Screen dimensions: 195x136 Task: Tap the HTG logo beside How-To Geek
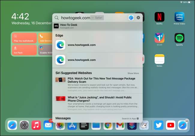coord(56,26)
